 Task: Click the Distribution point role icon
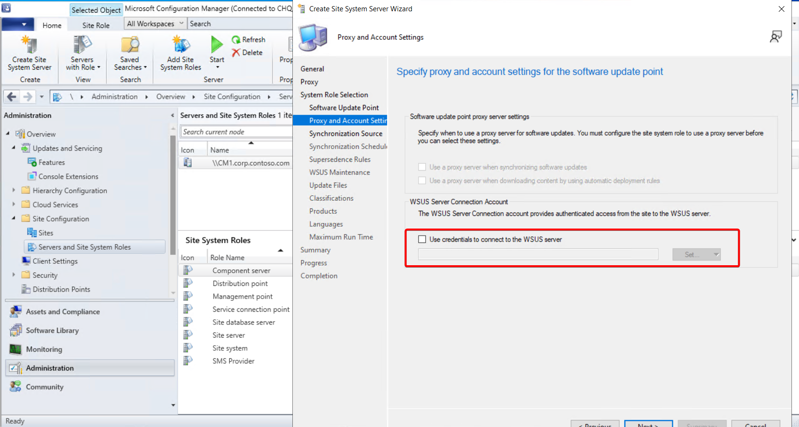point(188,283)
